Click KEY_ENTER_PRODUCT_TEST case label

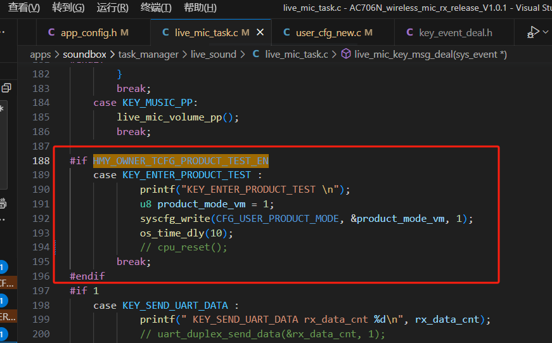186,175
